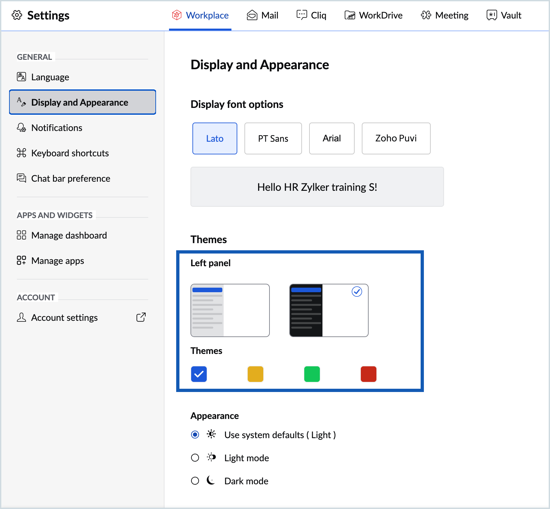Click the Cliq chat bubble icon
This screenshot has height=509, width=550.
coord(302,15)
